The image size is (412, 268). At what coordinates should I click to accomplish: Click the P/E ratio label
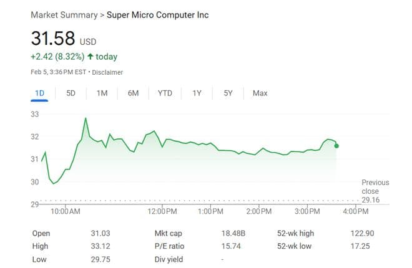[x=170, y=246]
